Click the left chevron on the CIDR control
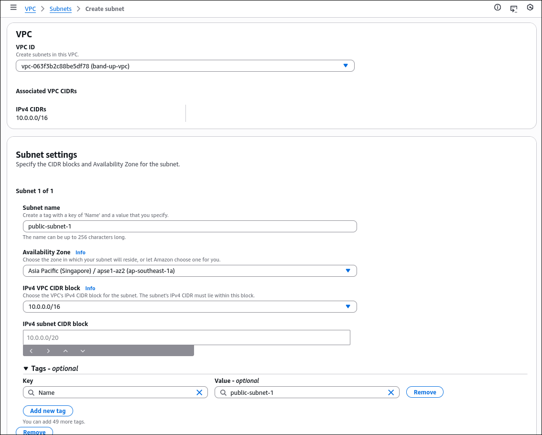542x435 pixels. click(31, 350)
